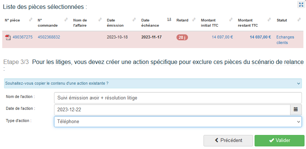This screenshot has width=306, height=149.
Task: Sort by N° pièce column icon
Action: [x=31, y=19]
